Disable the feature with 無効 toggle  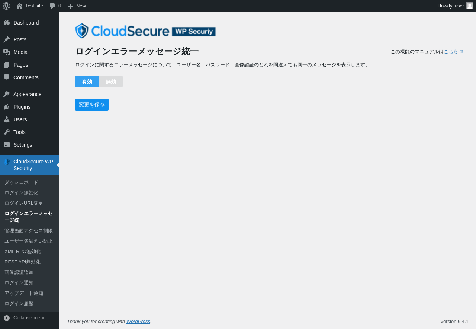pyautogui.click(x=111, y=82)
